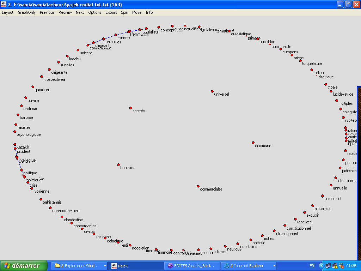The width and height of the screenshot is (361, 271).
Task: Open the Layout menu
Action: [7, 12]
